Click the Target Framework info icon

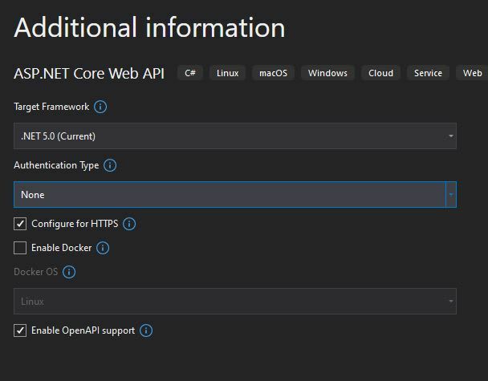[x=100, y=107]
